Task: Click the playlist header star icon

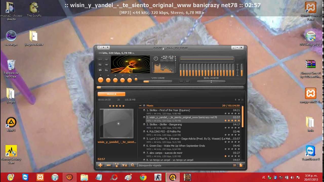Action: tap(239, 100)
